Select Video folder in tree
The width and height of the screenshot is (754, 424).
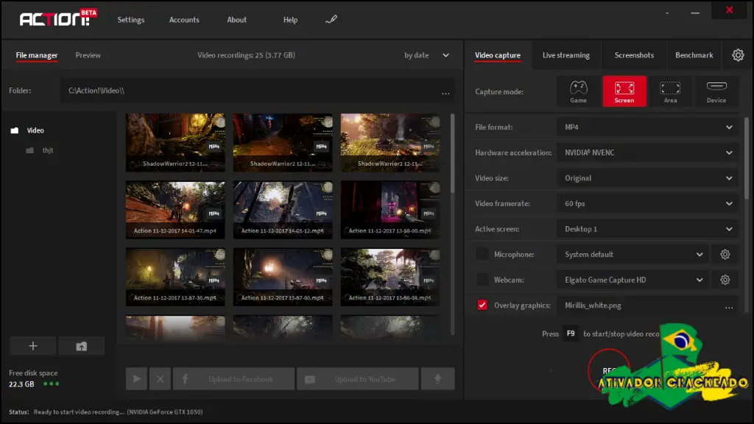pyautogui.click(x=35, y=130)
